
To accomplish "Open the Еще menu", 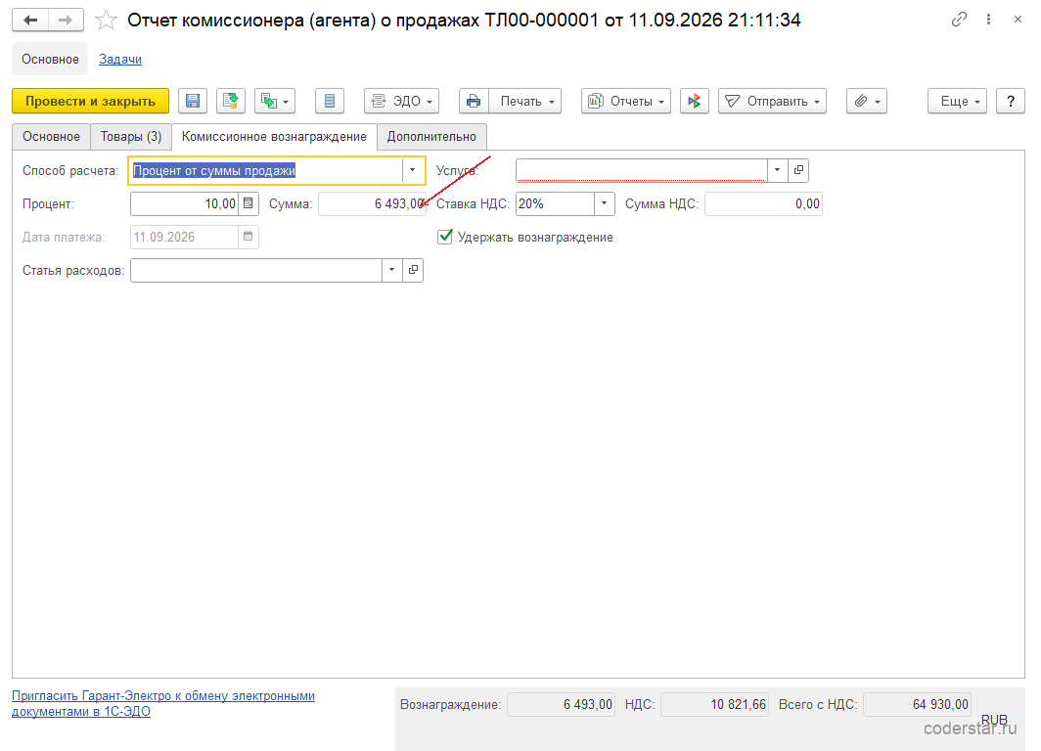I will pos(957,101).
